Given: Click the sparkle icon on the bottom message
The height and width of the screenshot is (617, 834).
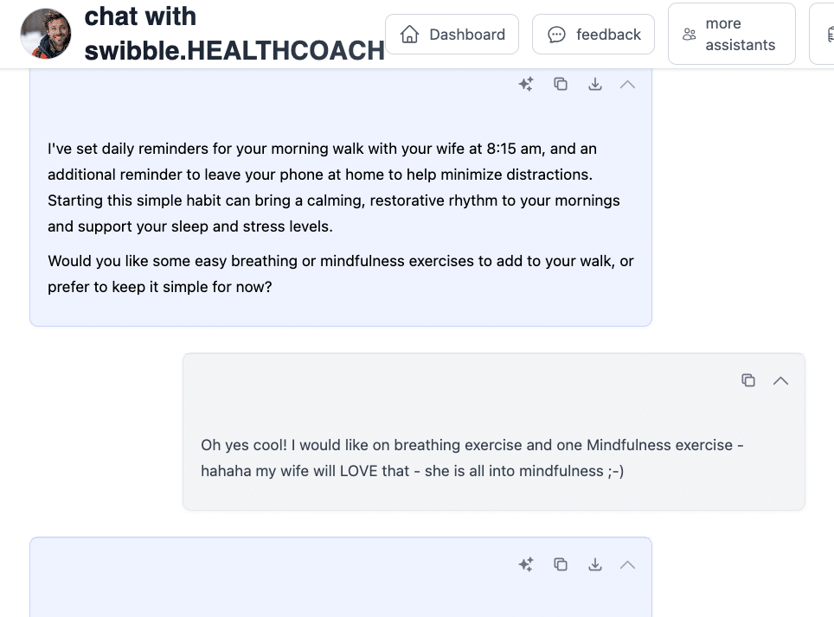Looking at the screenshot, I should tap(526, 564).
